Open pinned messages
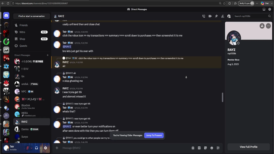Screen dimensions: 274x154 216,16
